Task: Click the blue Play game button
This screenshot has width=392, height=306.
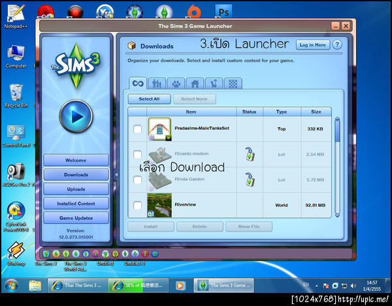Action: click(76, 116)
